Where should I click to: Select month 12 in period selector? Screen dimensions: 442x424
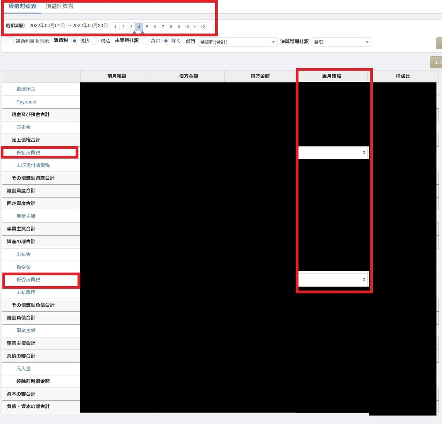point(203,27)
